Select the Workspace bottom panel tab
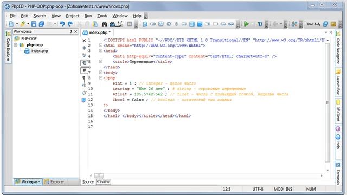 tap(28, 182)
